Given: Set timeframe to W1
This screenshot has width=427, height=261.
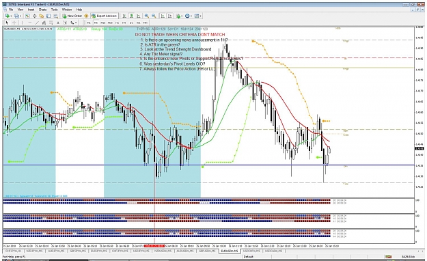Looking at the screenshot, I should point(138,23).
